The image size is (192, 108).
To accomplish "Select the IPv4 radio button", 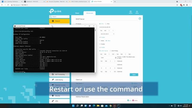I will [100, 24].
